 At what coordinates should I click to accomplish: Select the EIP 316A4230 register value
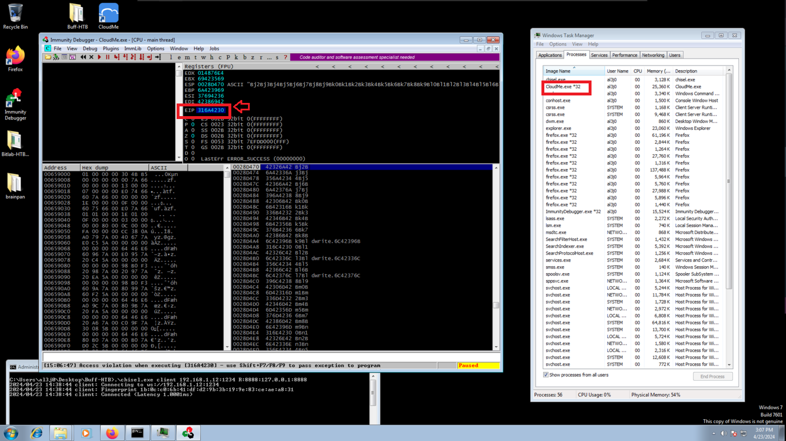pos(211,110)
